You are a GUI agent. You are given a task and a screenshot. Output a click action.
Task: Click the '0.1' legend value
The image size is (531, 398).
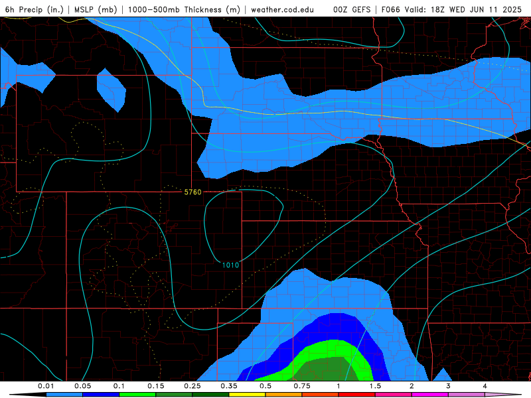(119, 386)
